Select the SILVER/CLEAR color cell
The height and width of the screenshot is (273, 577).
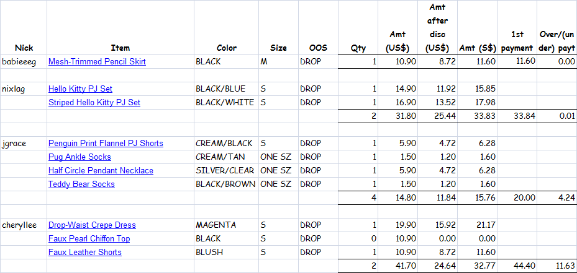226,171
